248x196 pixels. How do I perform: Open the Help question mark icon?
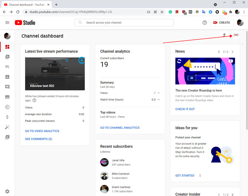(204, 22)
